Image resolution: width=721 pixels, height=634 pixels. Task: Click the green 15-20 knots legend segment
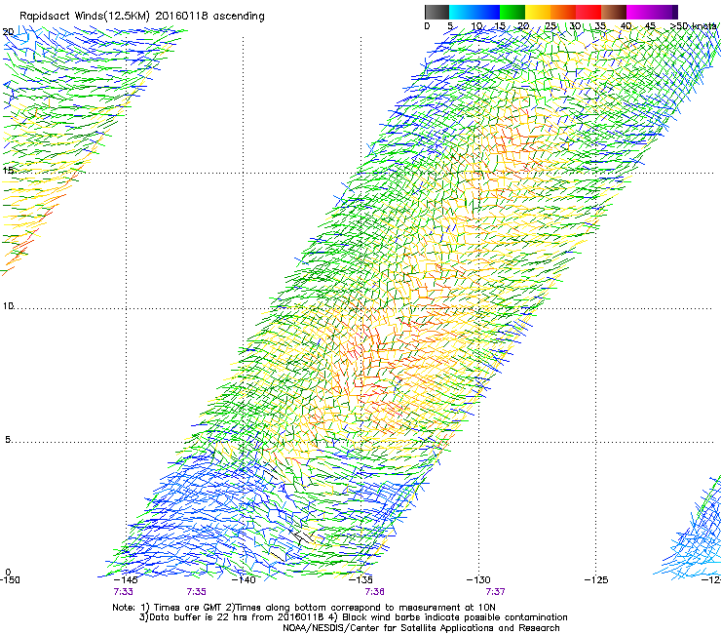click(x=512, y=12)
